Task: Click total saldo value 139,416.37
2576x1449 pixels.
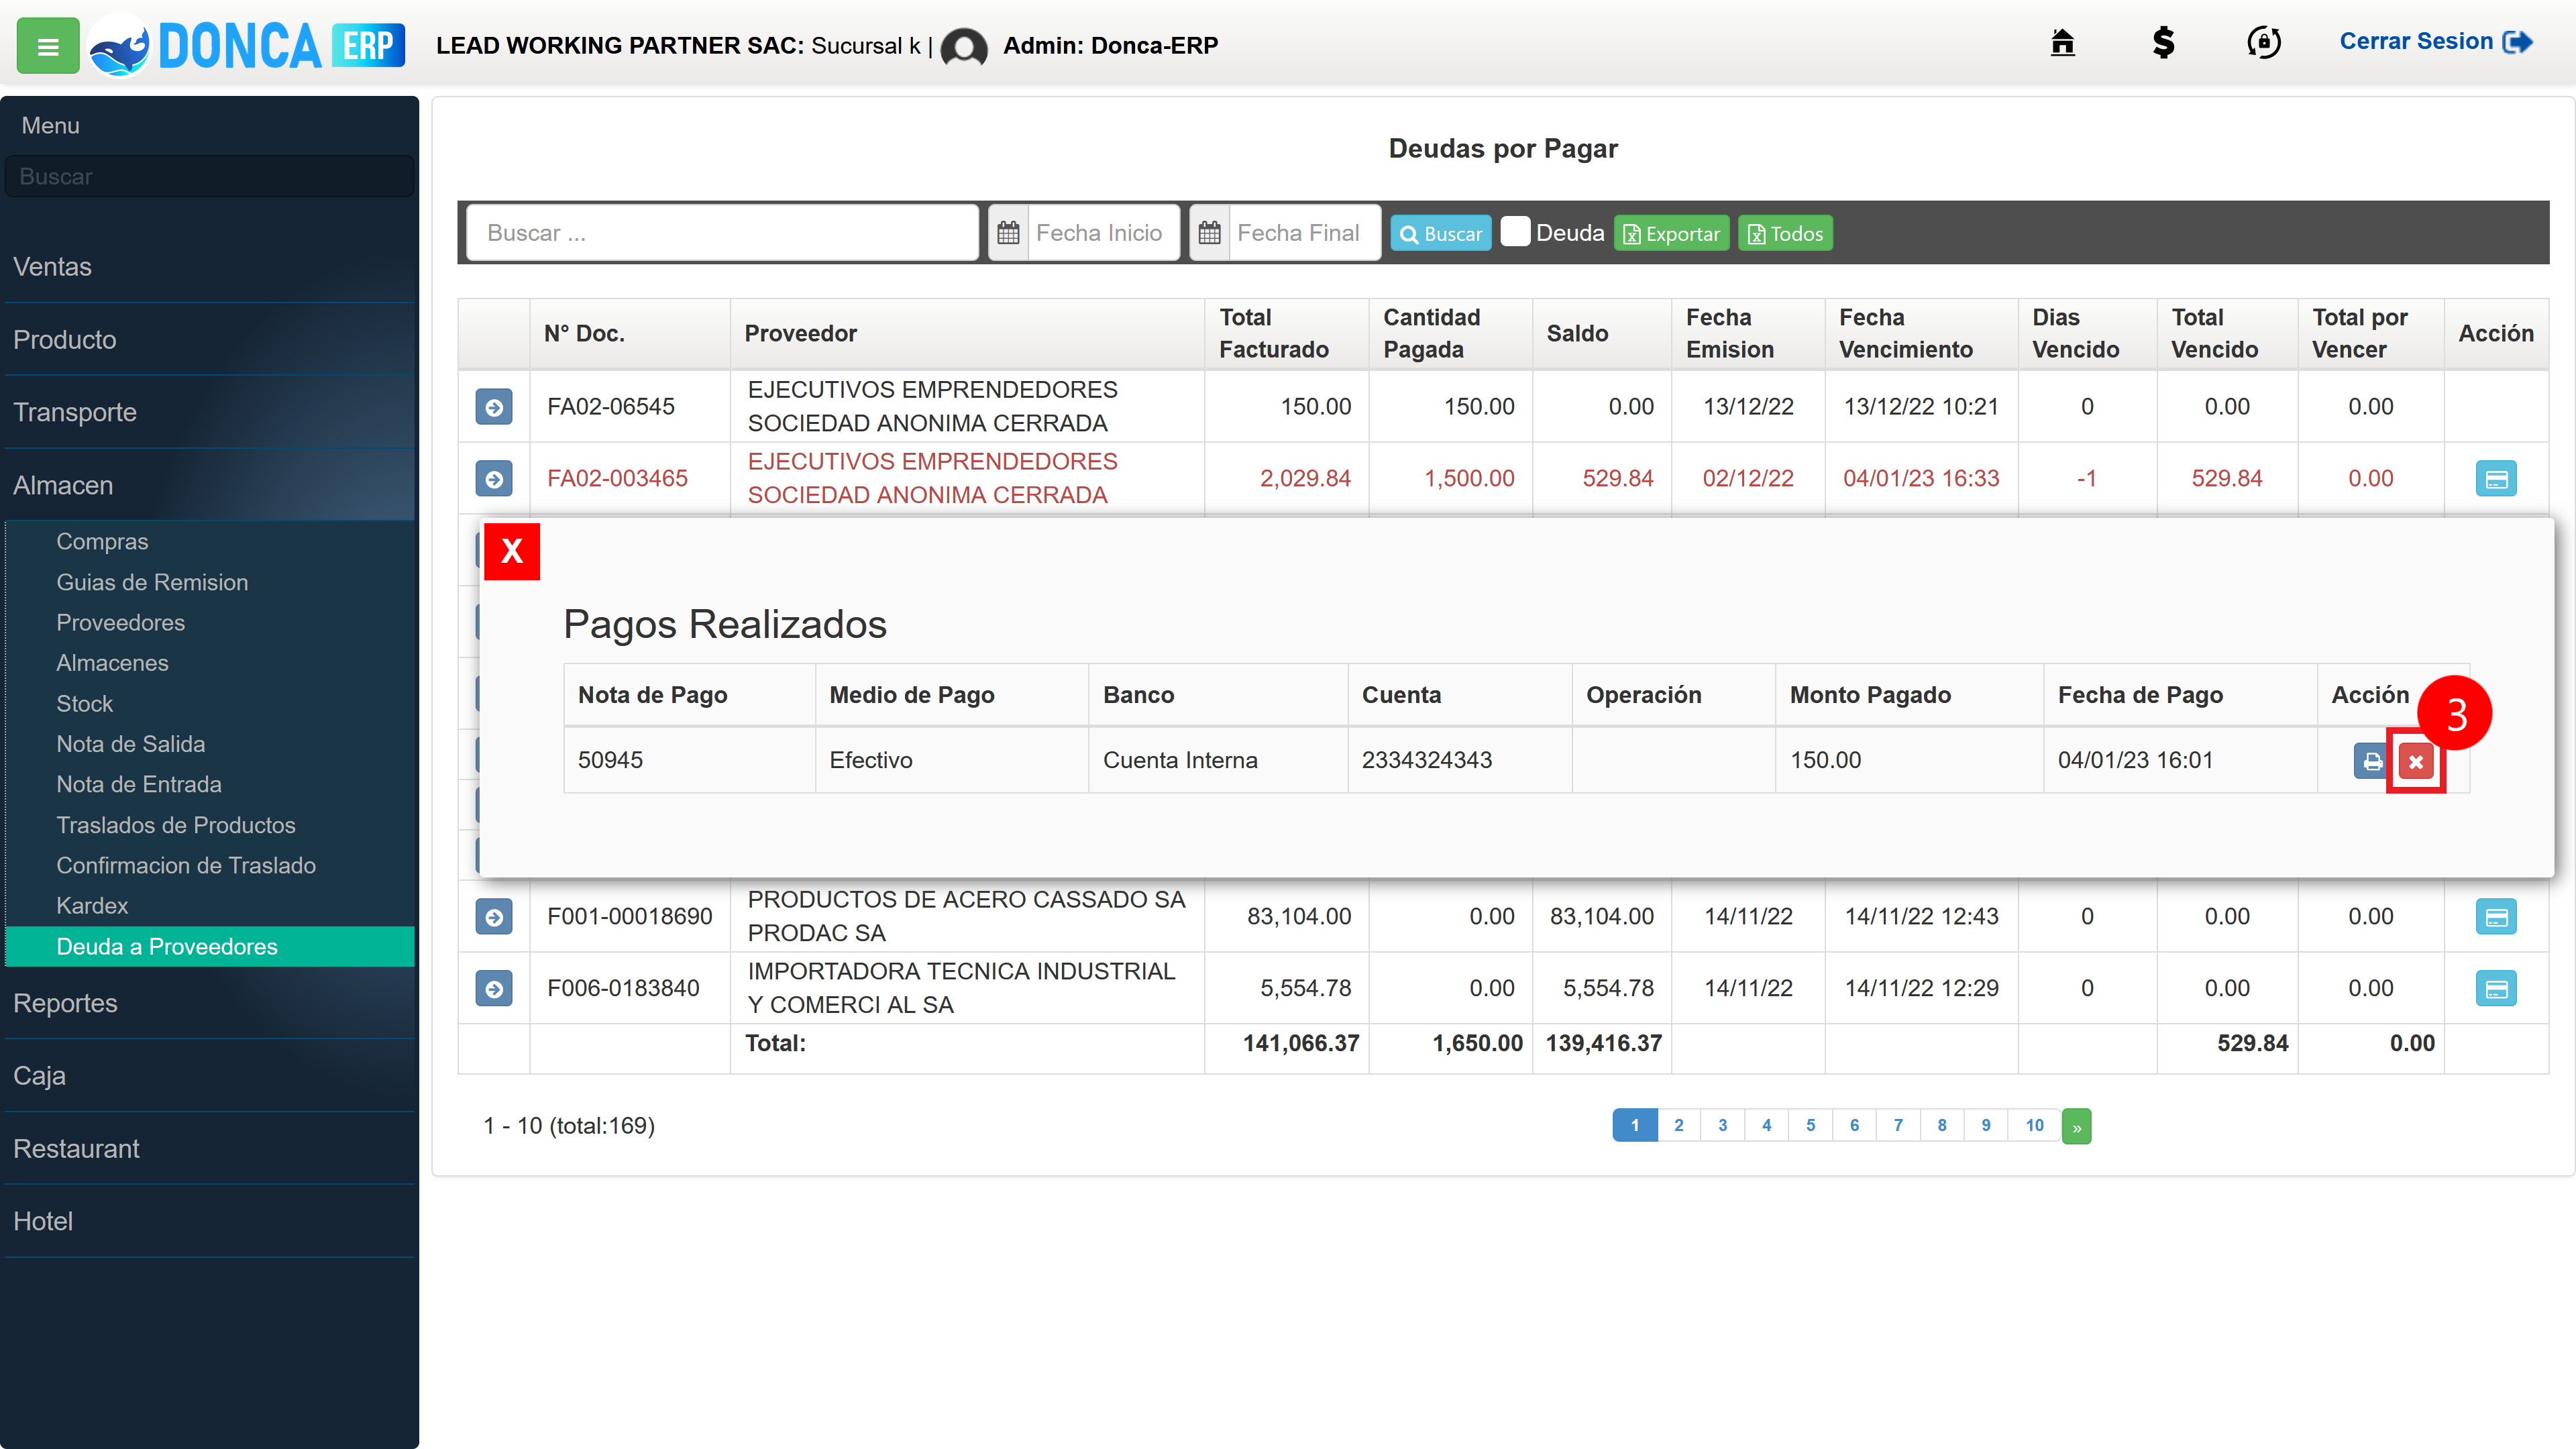Action: (x=1604, y=1043)
